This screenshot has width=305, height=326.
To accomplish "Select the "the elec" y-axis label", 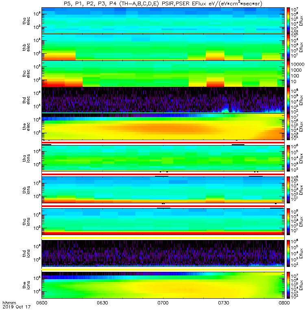I will click(x=26, y=126).
